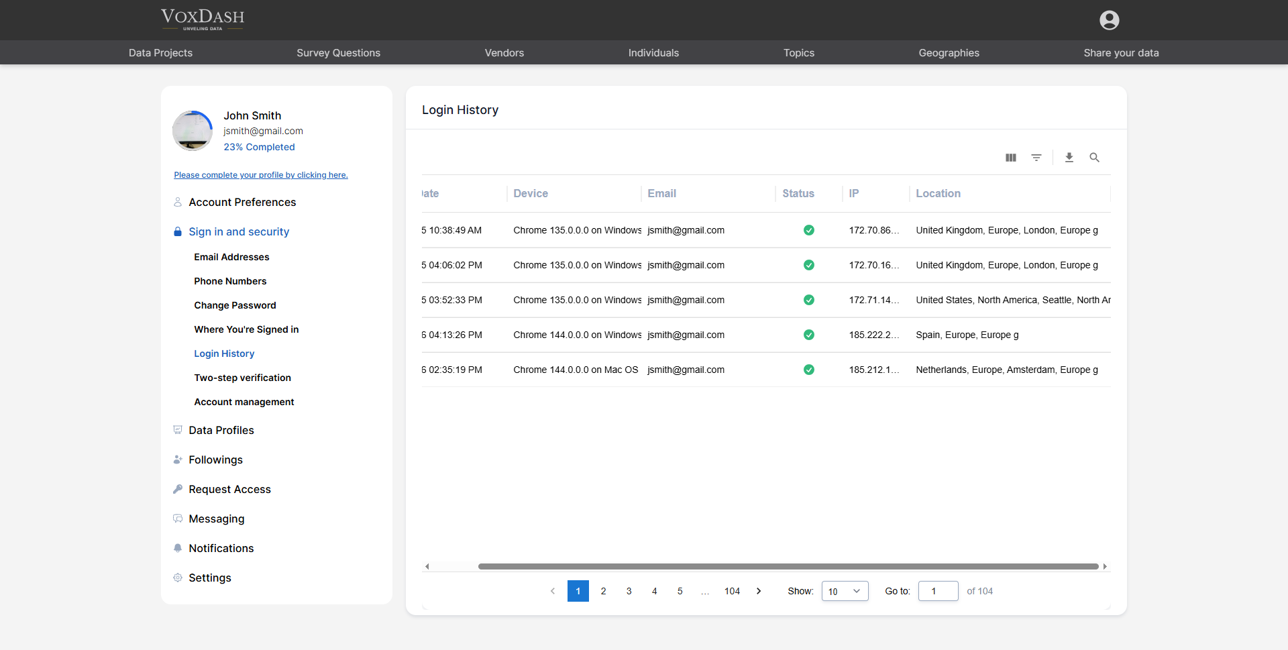Select current page 1 button

(578, 591)
